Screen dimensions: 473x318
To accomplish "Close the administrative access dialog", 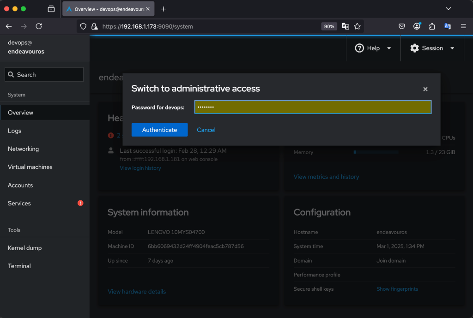I will tap(425, 89).
